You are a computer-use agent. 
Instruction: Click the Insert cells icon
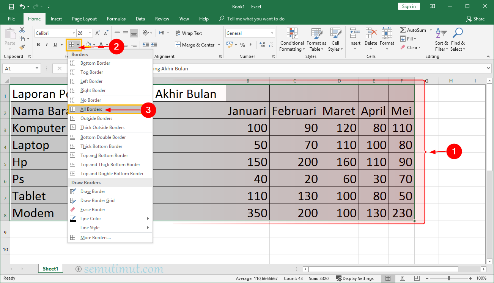pyautogui.click(x=355, y=33)
